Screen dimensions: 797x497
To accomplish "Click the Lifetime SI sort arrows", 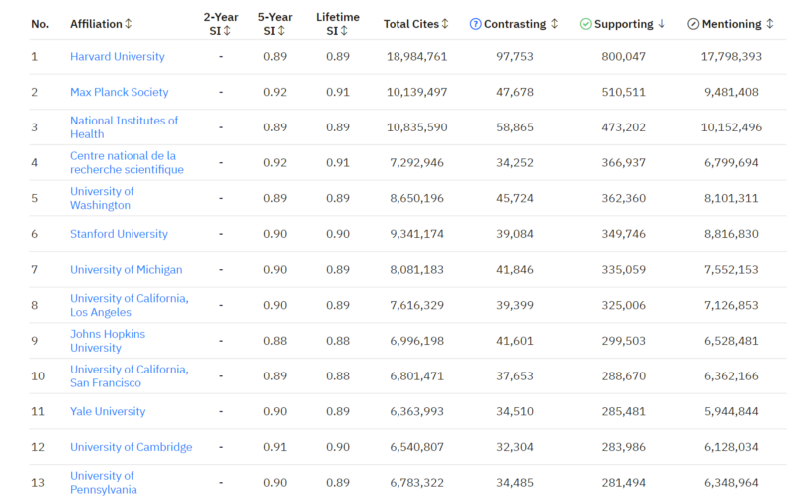I will (344, 31).
